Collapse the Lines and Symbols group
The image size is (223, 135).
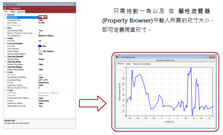(x=5, y=43)
